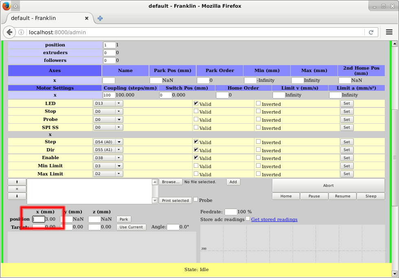Open the Max Limit pin dropdown D2
399x278 pixels.
click(x=108, y=174)
